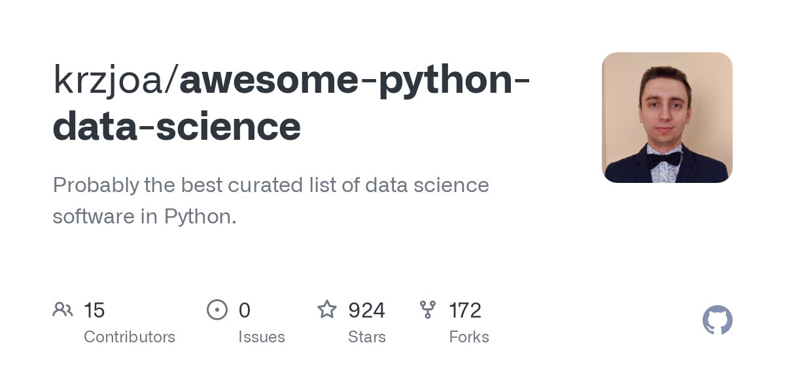Select the line starting 'Probably the best curated'
This screenshot has height=392, width=785.
(x=271, y=185)
